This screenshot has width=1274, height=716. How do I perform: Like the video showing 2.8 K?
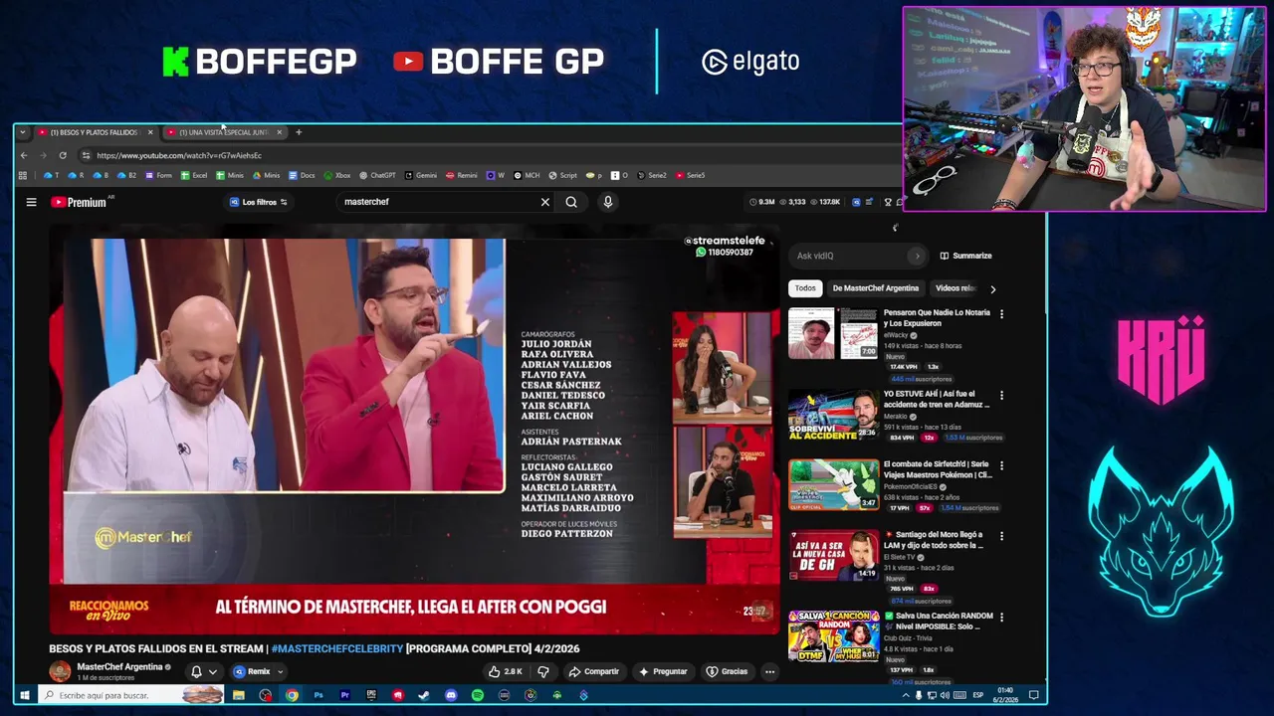click(x=507, y=671)
